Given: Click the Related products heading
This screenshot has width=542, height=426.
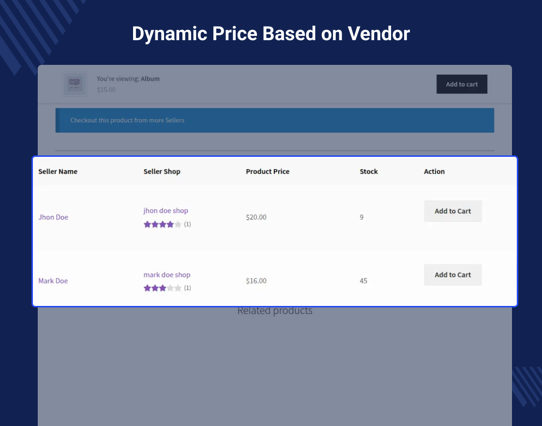Looking at the screenshot, I should pos(275,311).
